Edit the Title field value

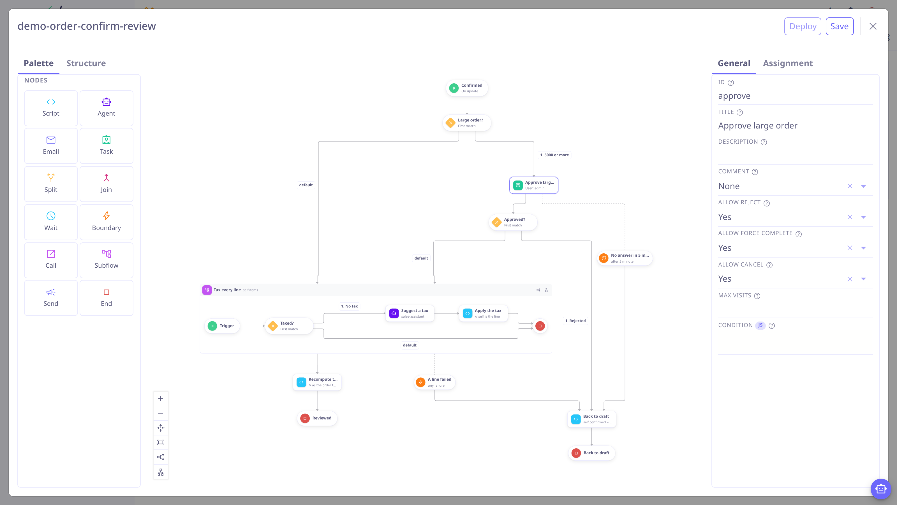pyautogui.click(x=795, y=125)
